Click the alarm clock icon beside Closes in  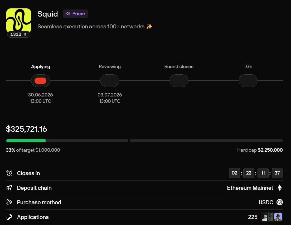9,173
